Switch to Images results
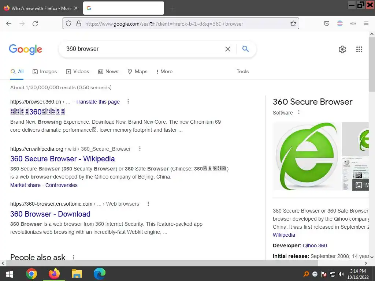 [x=45, y=71]
